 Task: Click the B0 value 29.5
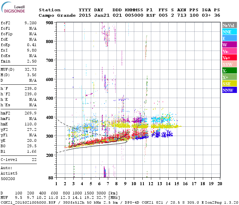point(32,146)
